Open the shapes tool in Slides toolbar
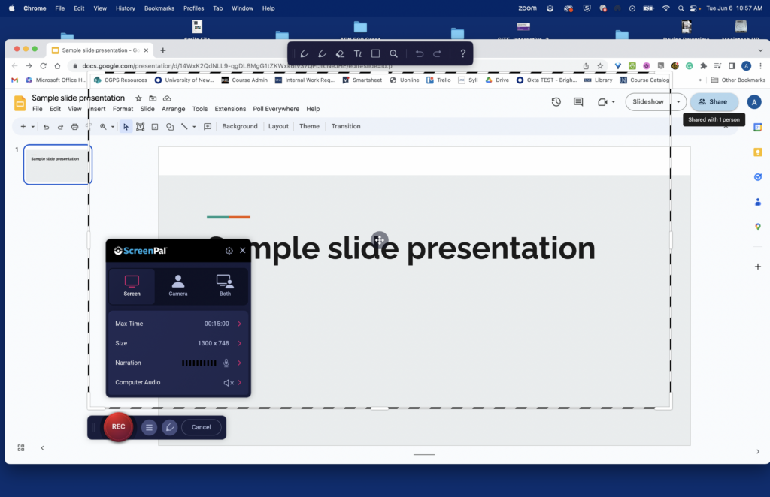 point(169,126)
